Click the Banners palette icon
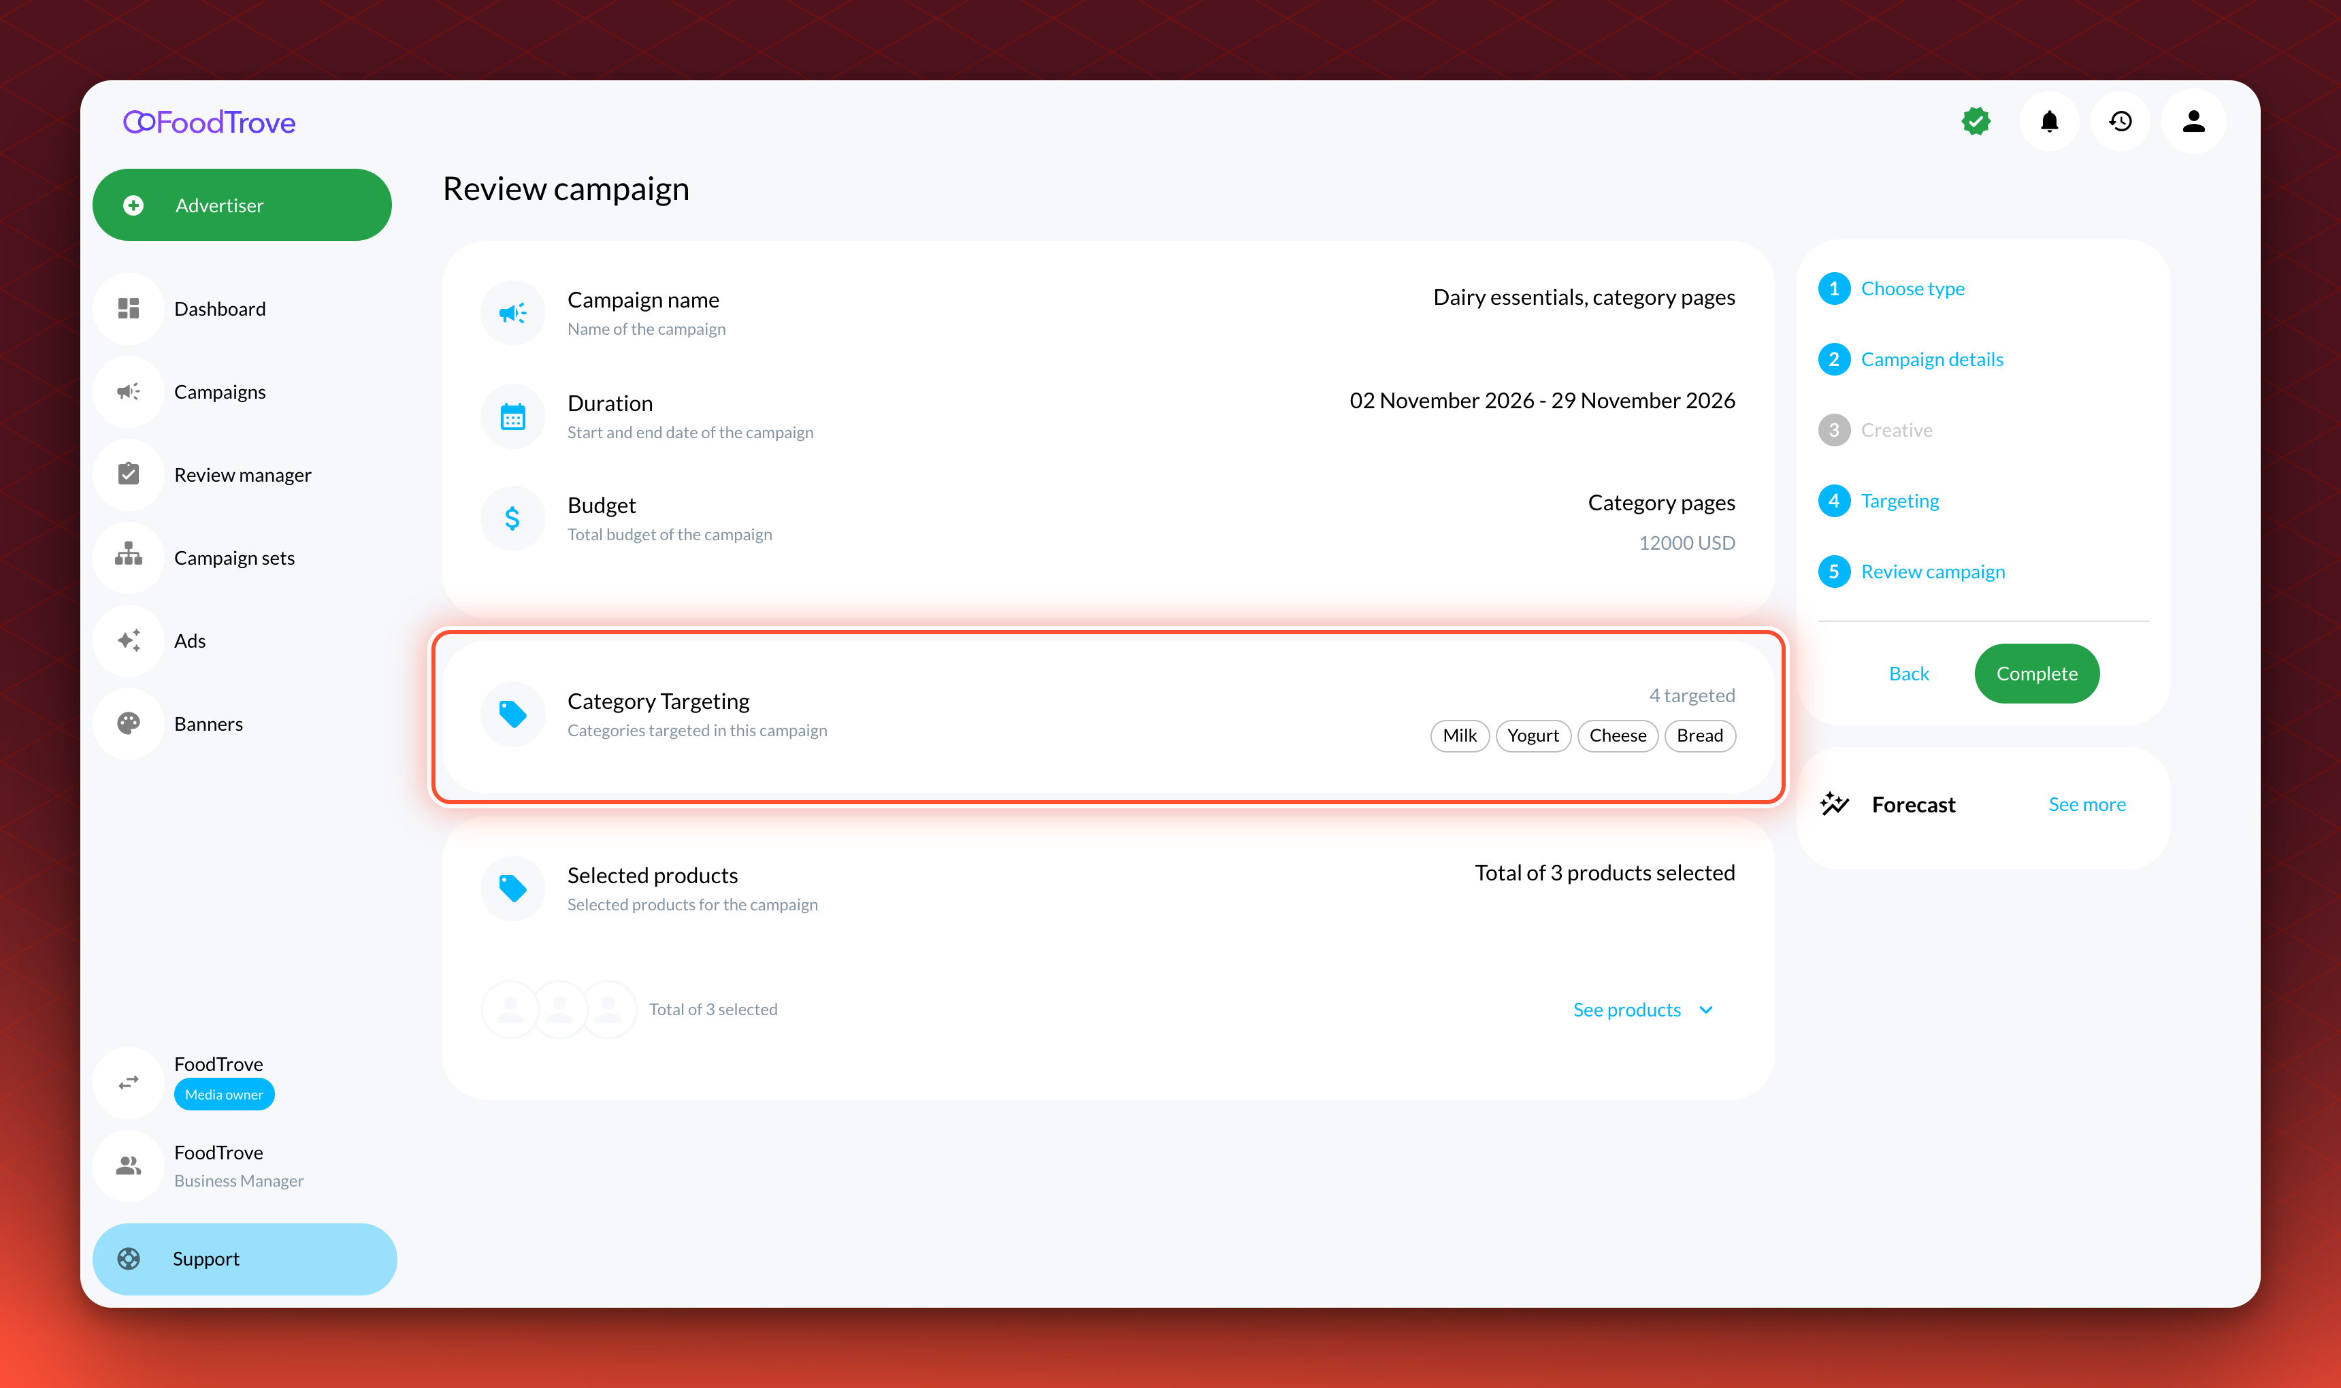 pos(129,724)
